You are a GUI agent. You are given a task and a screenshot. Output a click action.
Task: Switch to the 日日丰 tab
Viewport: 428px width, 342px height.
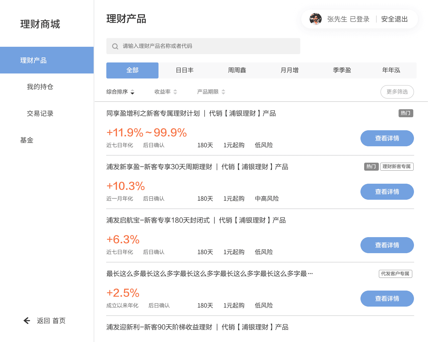[x=185, y=70]
